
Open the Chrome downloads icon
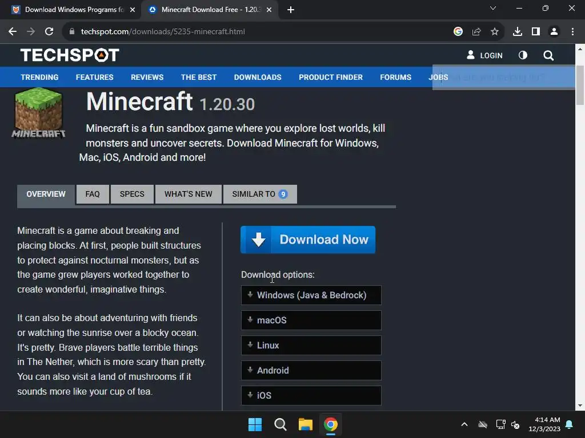(x=517, y=31)
